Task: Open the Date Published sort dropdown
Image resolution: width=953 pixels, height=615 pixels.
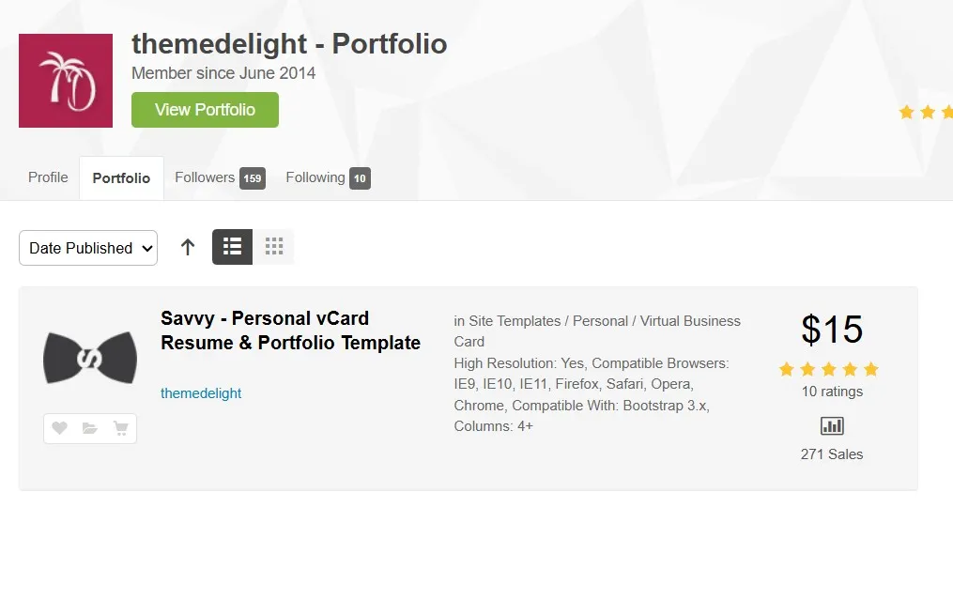Action: pyautogui.click(x=88, y=248)
